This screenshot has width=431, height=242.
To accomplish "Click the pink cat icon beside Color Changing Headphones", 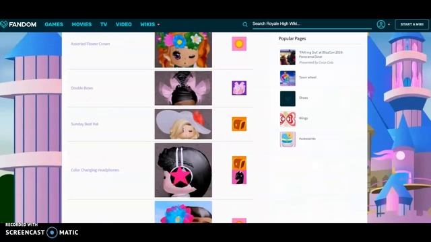I will (x=239, y=177).
